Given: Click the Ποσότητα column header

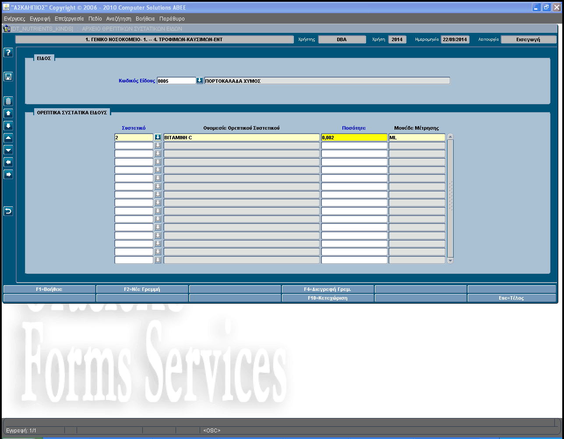Looking at the screenshot, I should pyautogui.click(x=354, y=128).
